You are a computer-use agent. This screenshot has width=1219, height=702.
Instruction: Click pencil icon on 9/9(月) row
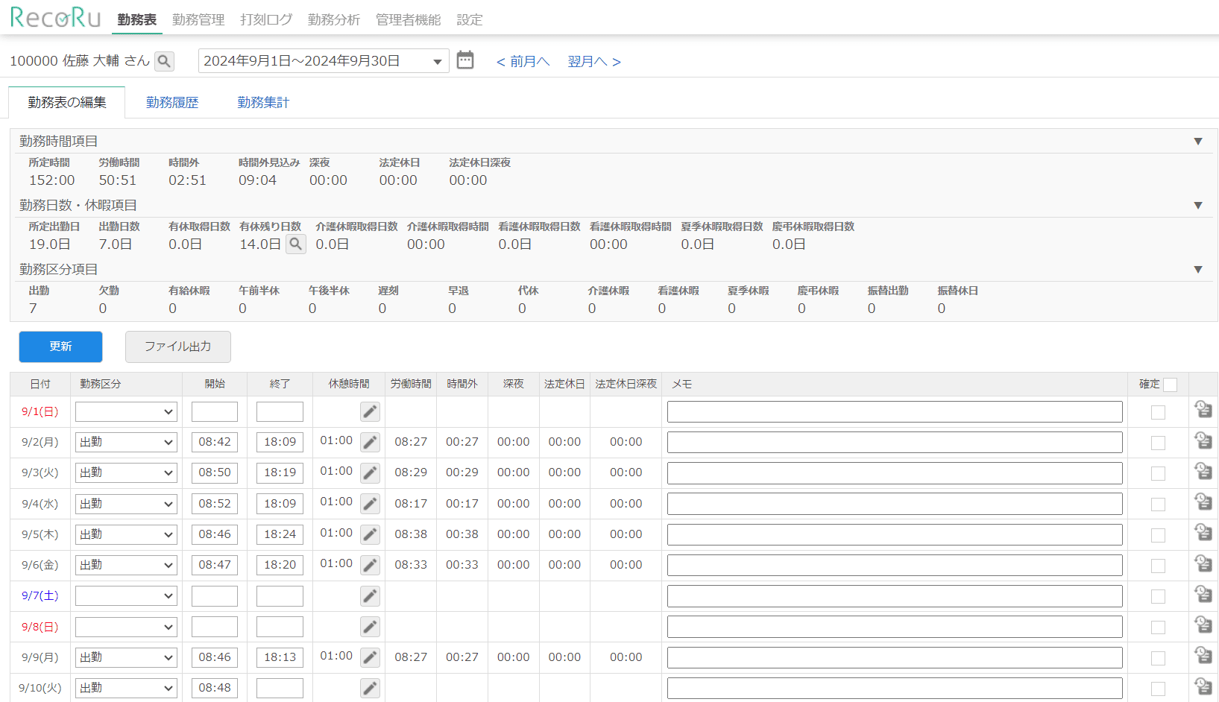[x=370, y=657]
